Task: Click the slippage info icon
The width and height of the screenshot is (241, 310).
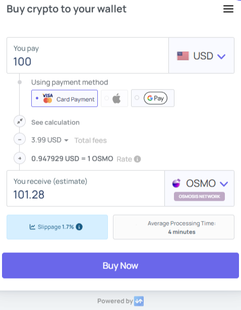Action: click(x=79, y=227)
